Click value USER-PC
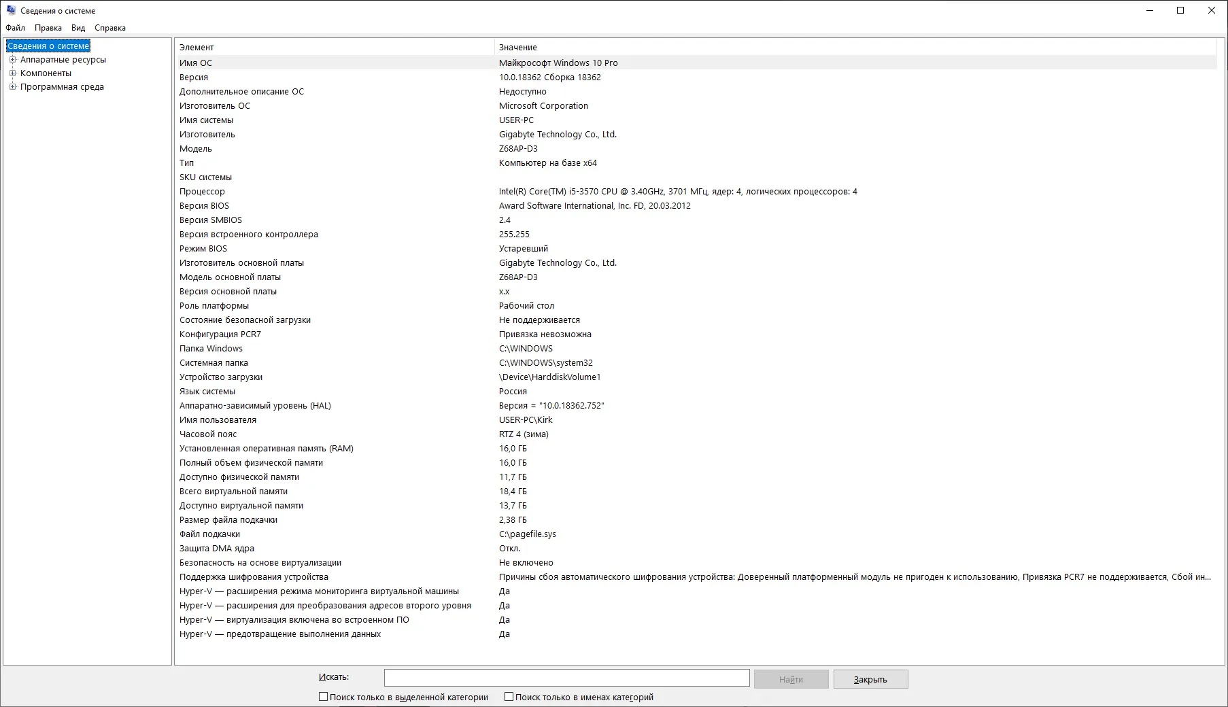Viewport: 1228px width, 707px height. point(516,120)
